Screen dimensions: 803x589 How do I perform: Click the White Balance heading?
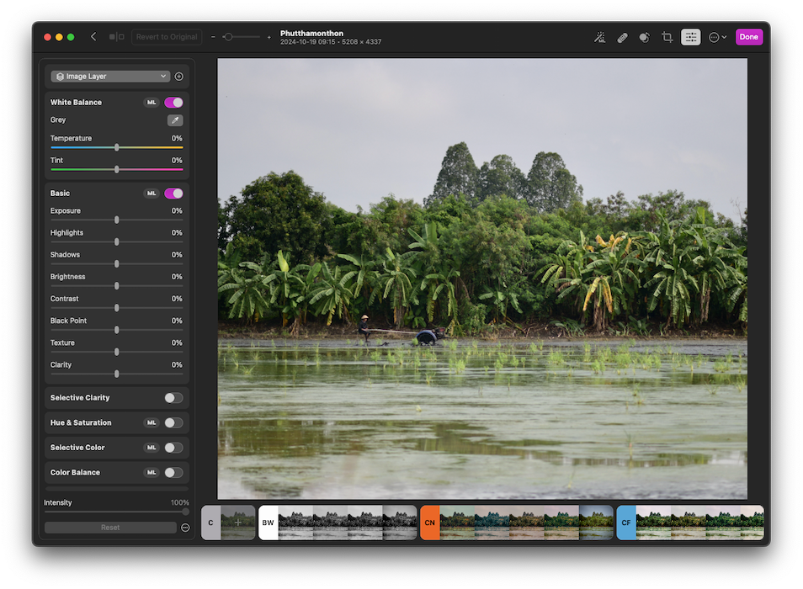76,103
